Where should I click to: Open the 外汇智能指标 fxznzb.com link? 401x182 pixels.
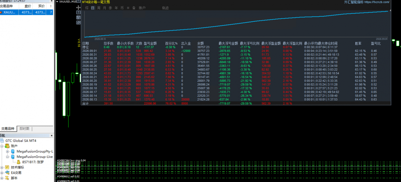click(x=367, y=2)
